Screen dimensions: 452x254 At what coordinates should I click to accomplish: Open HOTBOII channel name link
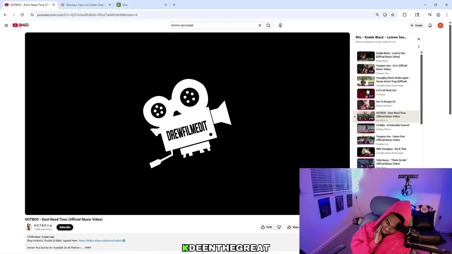click(x=42, y=225)
